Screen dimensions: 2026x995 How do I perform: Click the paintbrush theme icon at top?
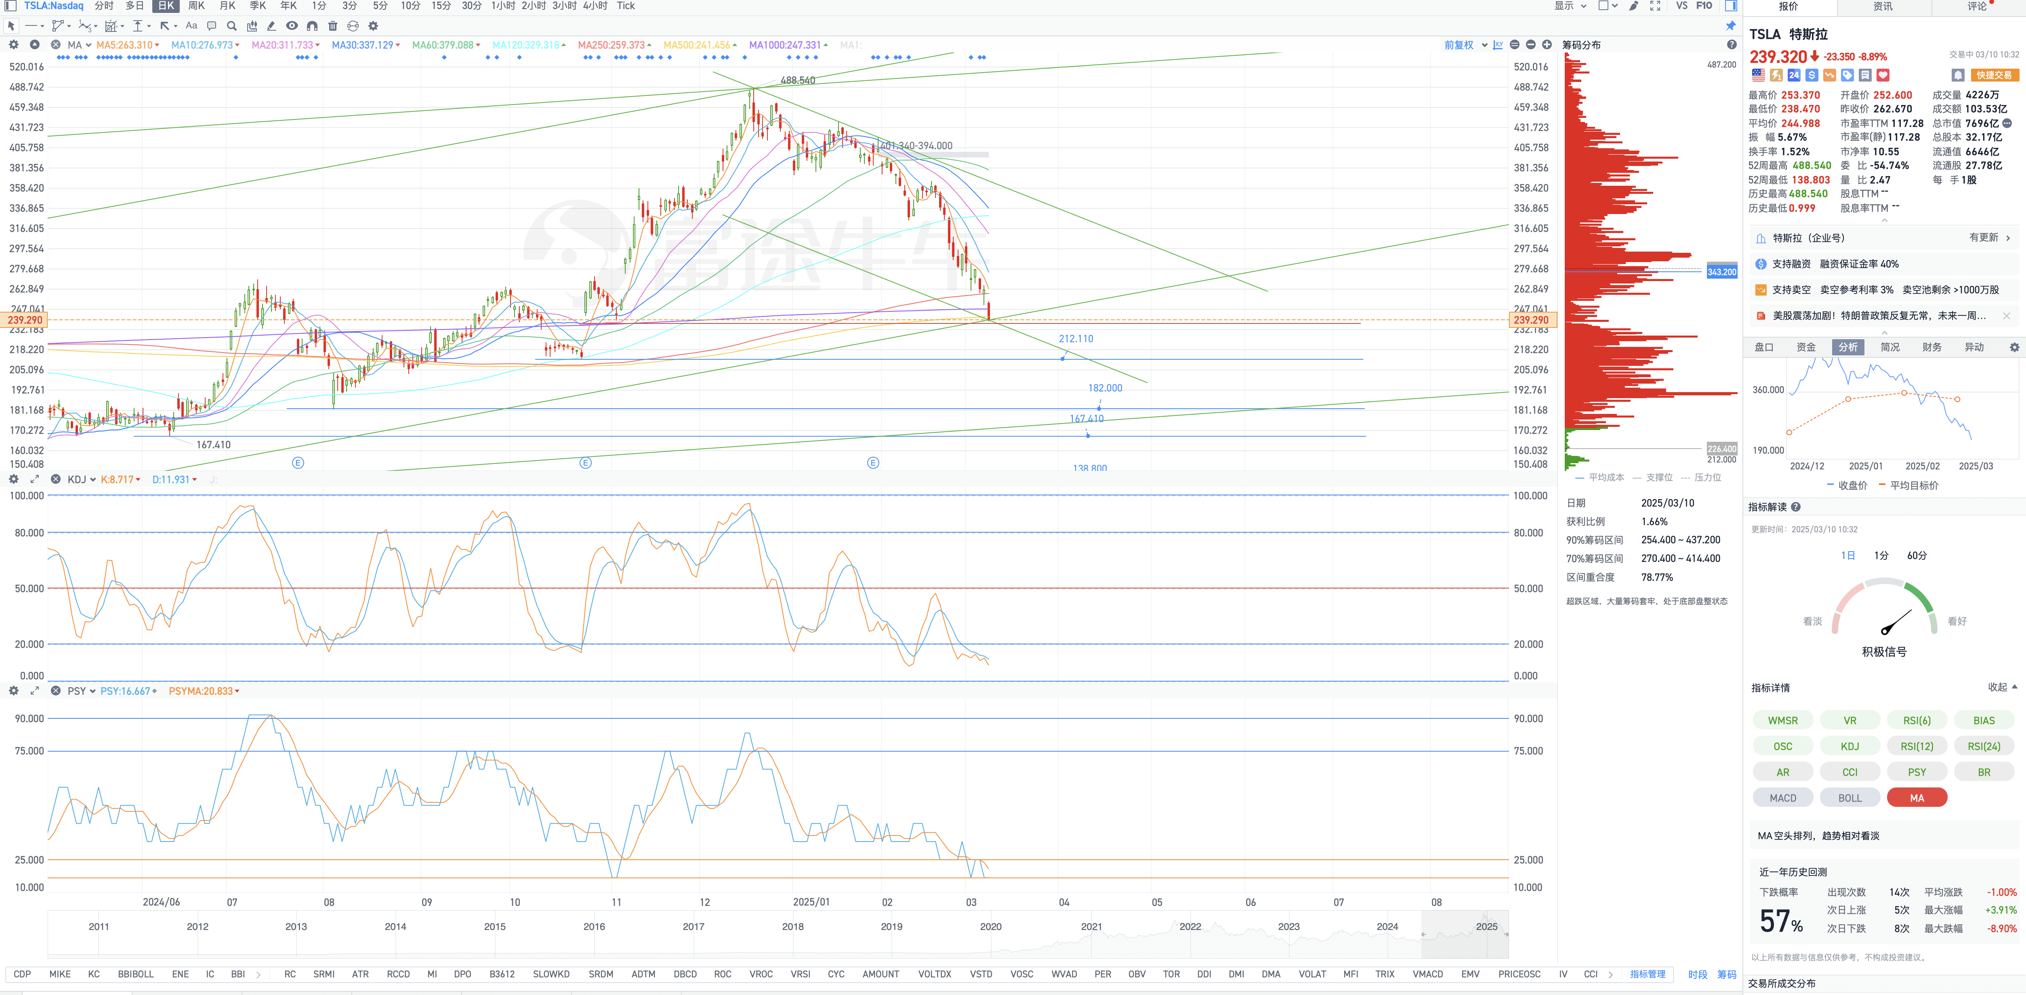(x=1633, y=6)
